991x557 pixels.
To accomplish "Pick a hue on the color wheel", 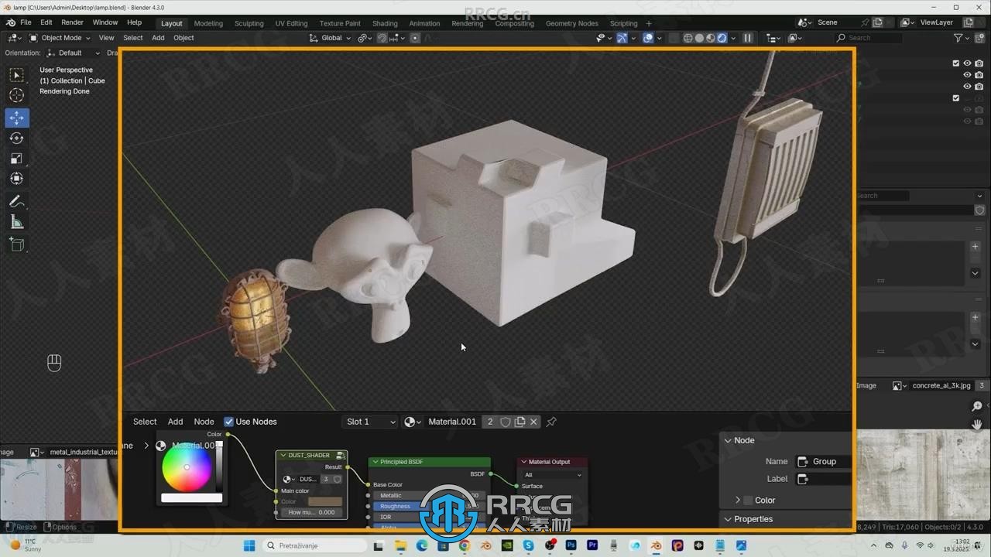I will click(187, 467).
